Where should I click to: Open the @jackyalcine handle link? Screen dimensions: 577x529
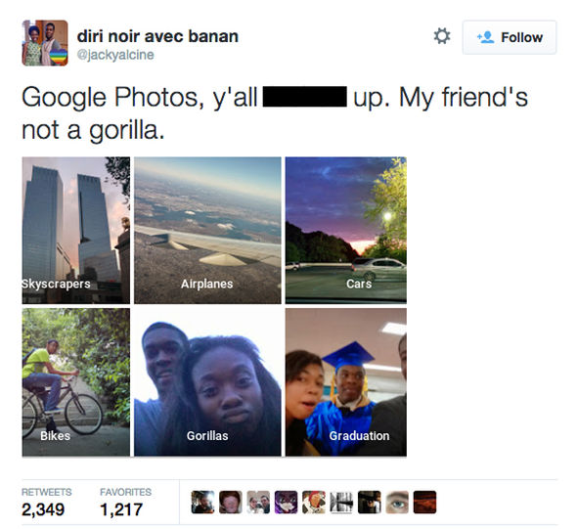pos(115,55)
